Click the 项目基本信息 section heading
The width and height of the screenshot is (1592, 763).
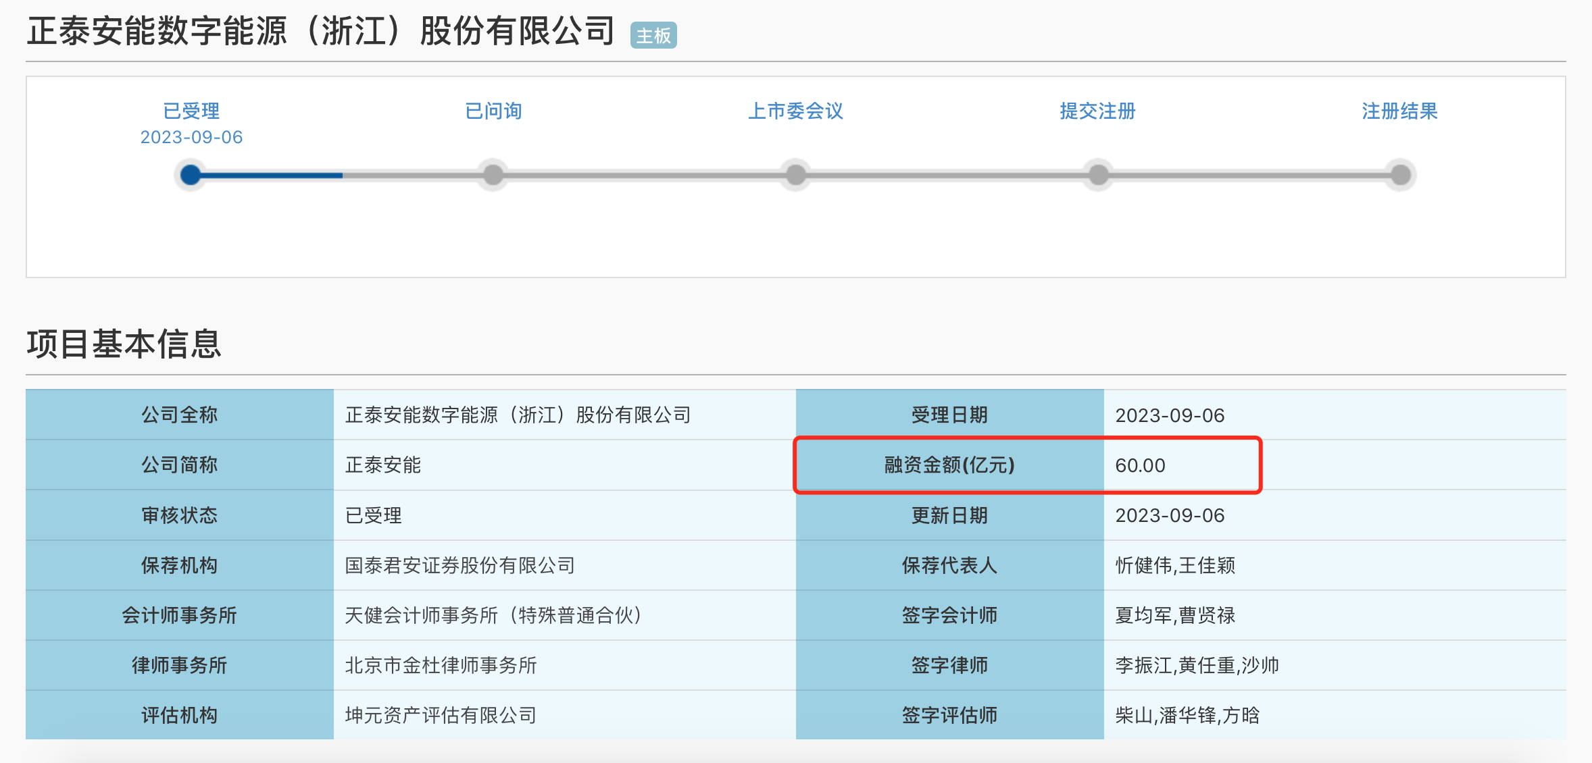(x=124, y=344)
